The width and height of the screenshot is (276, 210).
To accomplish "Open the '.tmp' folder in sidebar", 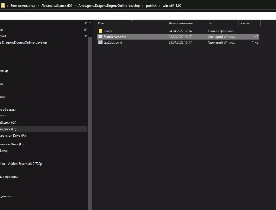I will [4, 151].
